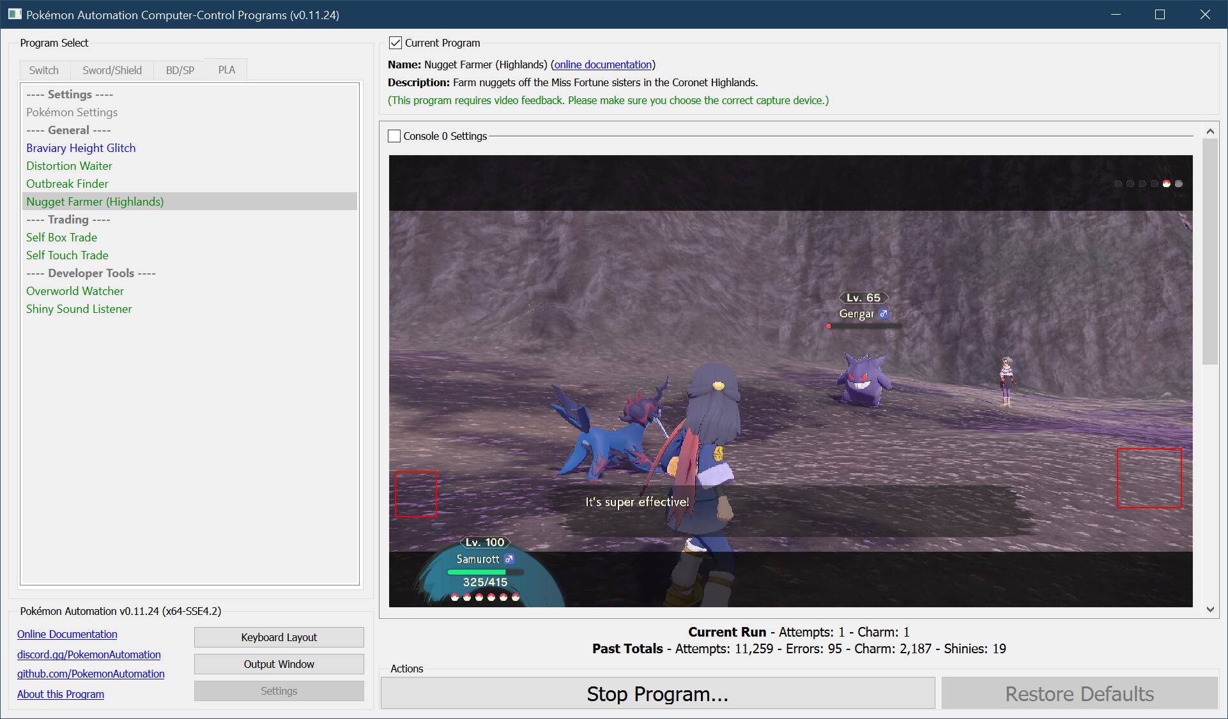Click the application icon in title bar

point(14,14)
